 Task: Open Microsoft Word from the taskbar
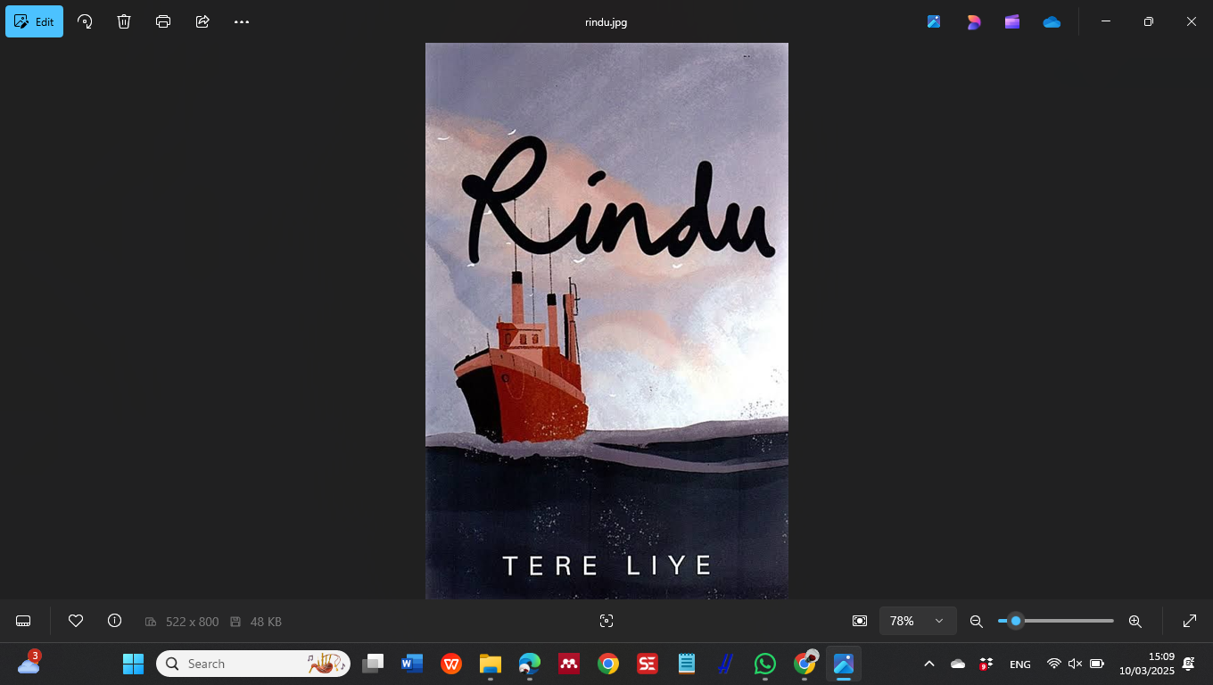412,664
